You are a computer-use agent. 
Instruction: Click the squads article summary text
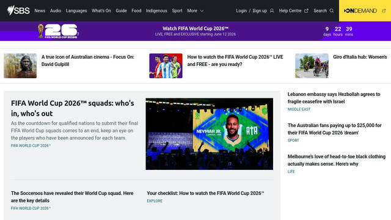75,130
